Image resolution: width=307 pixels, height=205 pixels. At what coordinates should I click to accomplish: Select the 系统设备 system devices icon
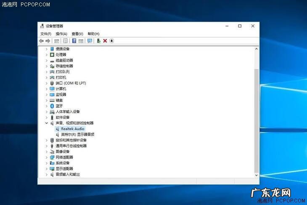tap(52, 163)
